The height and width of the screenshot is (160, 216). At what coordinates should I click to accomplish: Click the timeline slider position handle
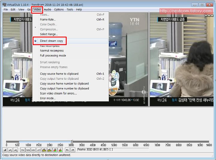[x=72, y=141]
